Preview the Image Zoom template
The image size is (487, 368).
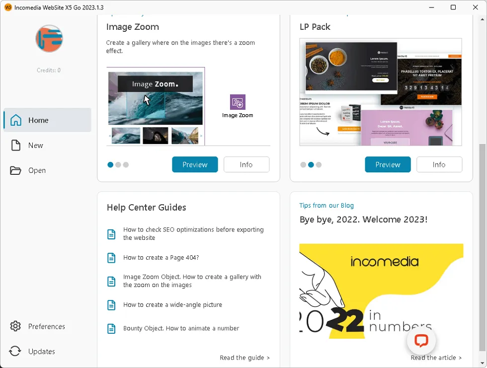coord(195,164)
